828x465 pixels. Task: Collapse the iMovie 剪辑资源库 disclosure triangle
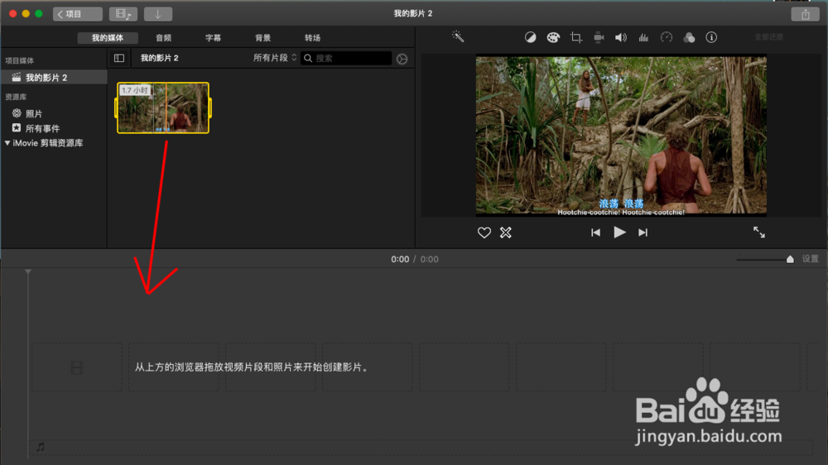tap(7, 143)
